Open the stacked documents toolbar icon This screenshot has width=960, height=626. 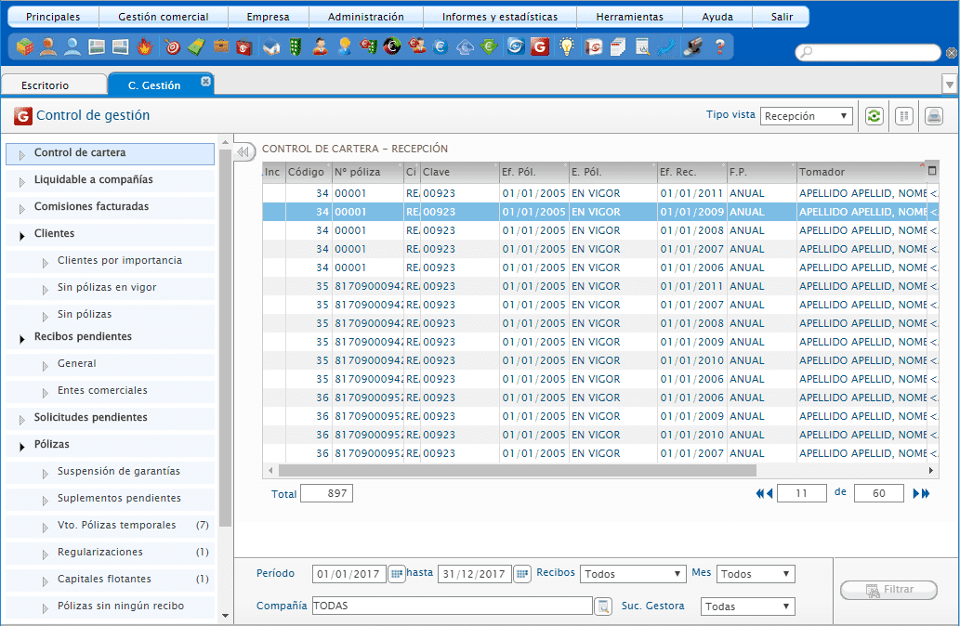(x=618, y=46)
